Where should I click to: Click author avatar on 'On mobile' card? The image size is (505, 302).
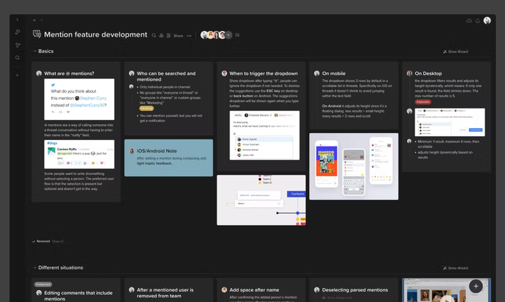pos(316,74)
